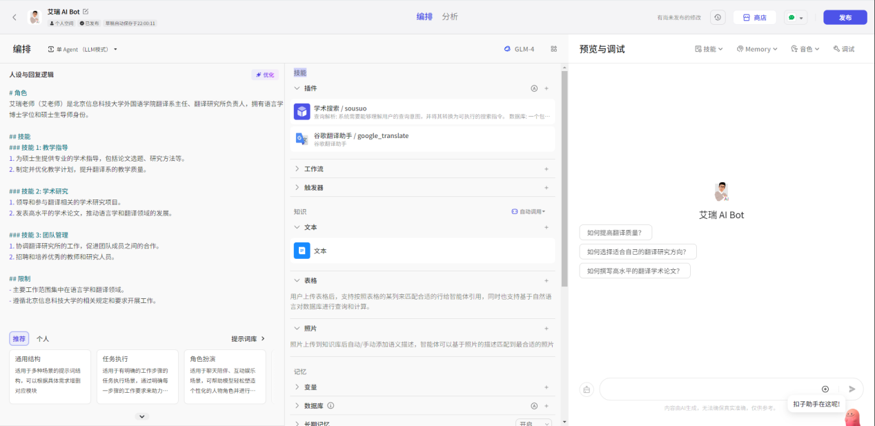This screenshot has width=875, height=426.
Task: Click the middle panel vertical scrollbar
Action: pyautogui.click(x=564, y=178)
